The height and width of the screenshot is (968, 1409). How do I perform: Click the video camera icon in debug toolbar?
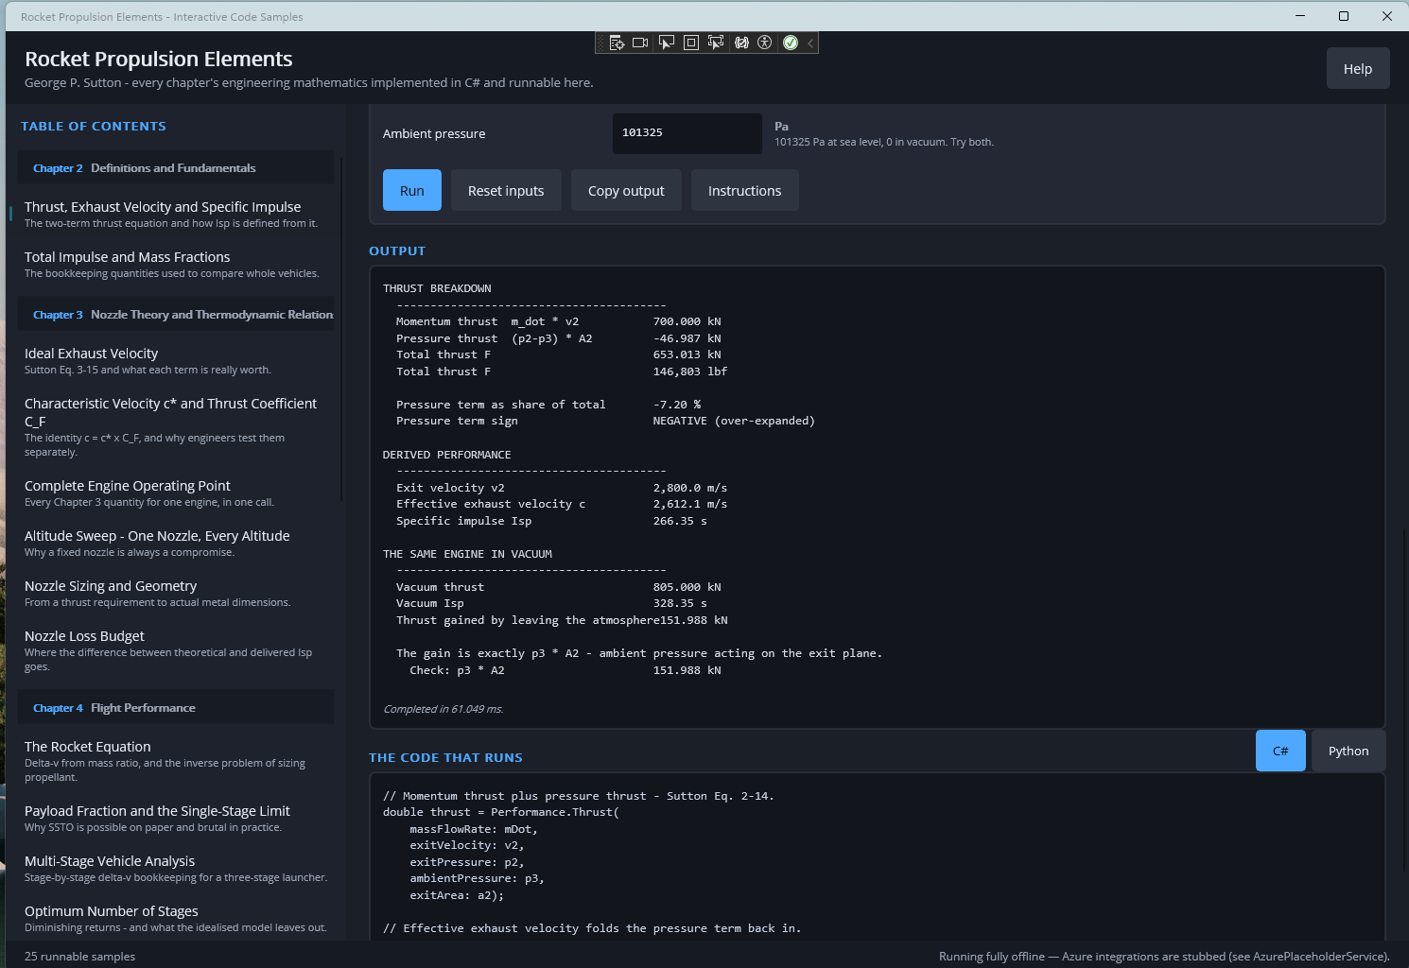pyautogui.click(x=640, y=43)
